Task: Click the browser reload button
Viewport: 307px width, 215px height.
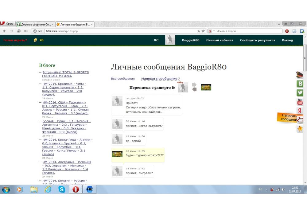Action: click(x=19, y=31)
